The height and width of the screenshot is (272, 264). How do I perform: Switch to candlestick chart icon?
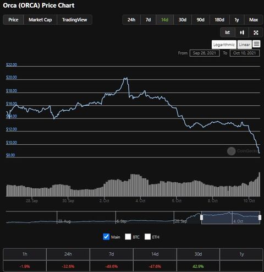[242, 32]
